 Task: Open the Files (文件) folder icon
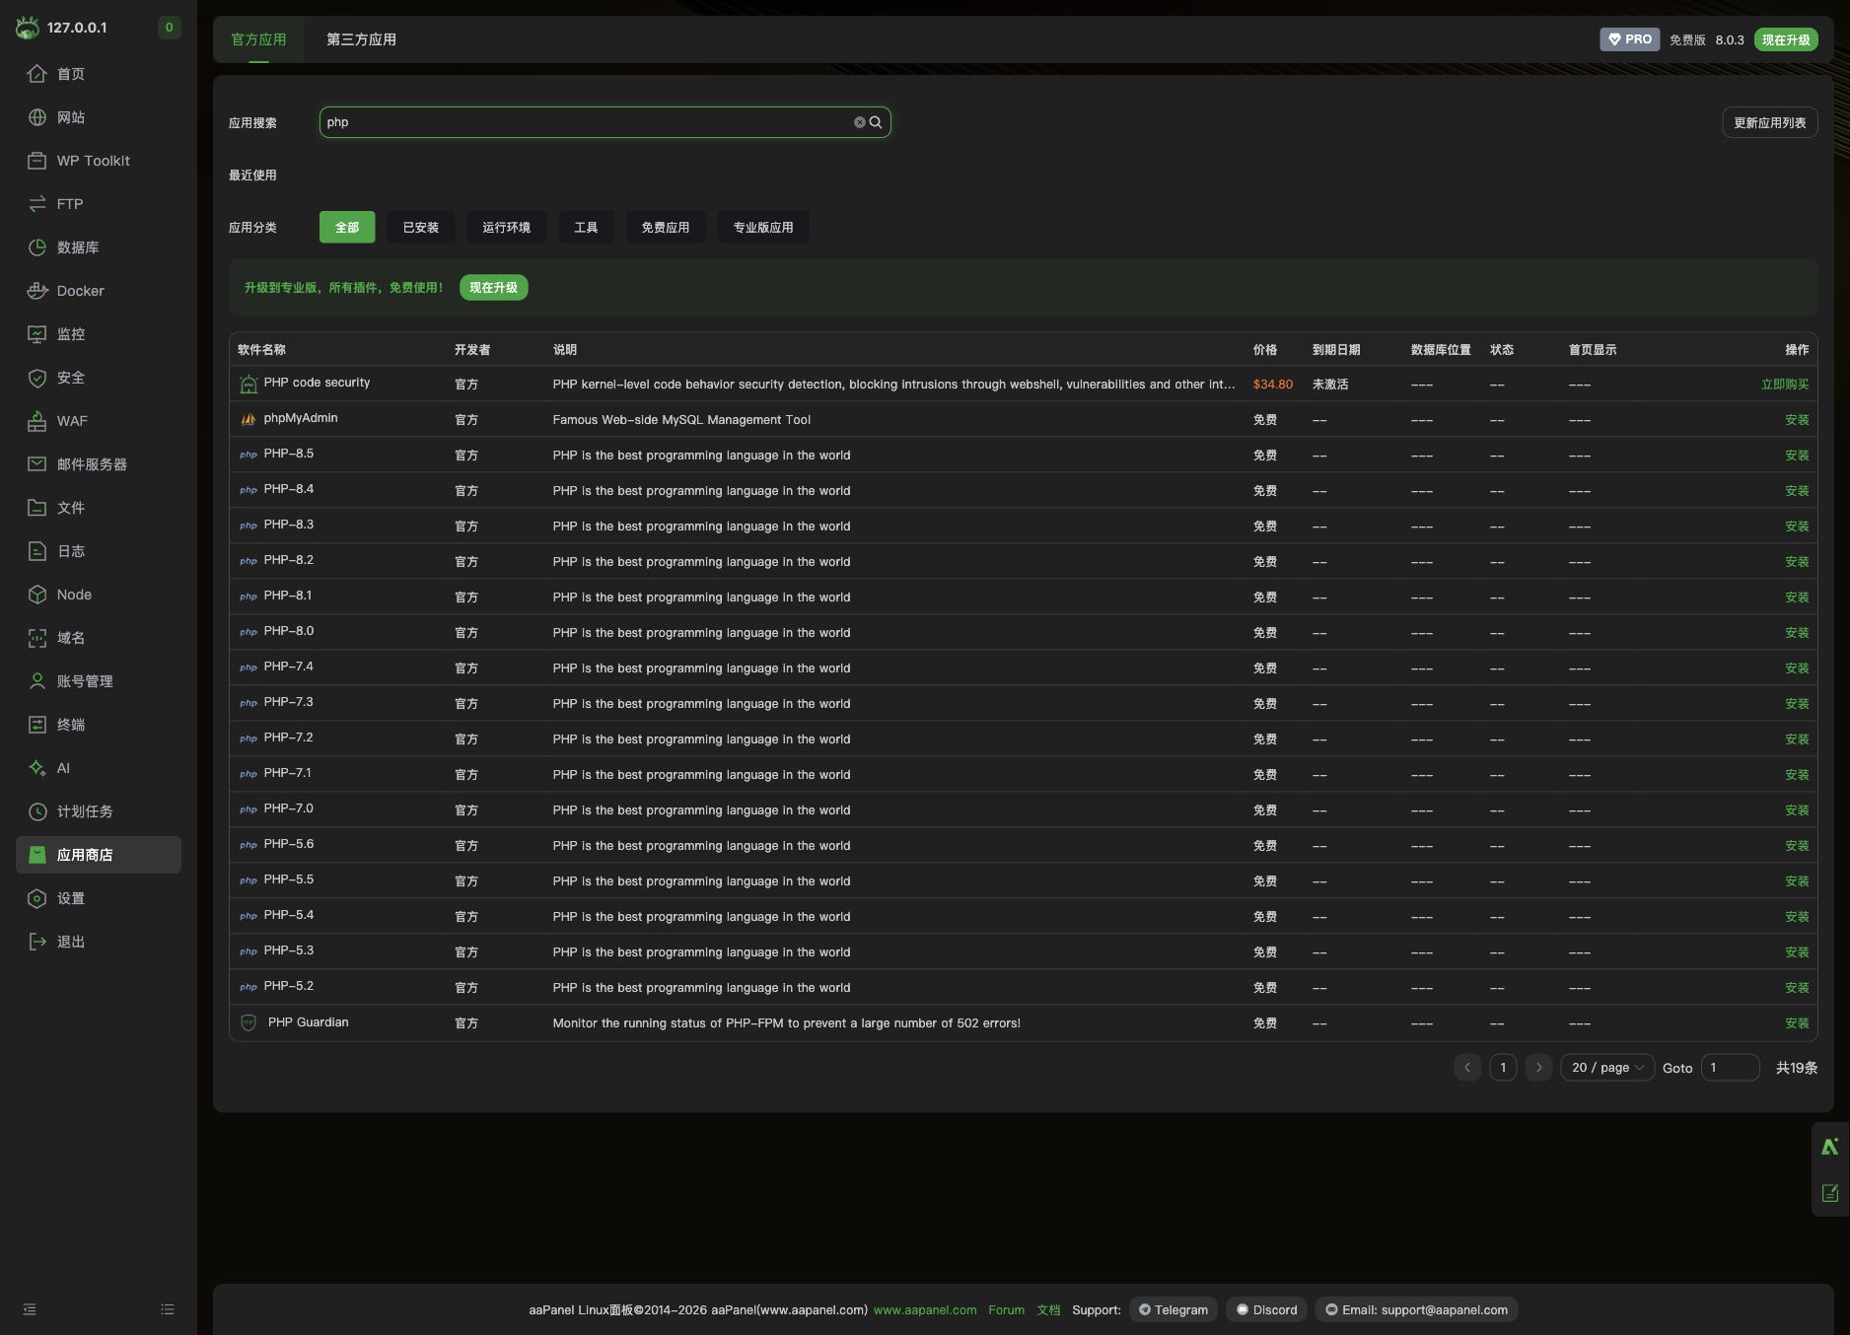coord(37,508)
